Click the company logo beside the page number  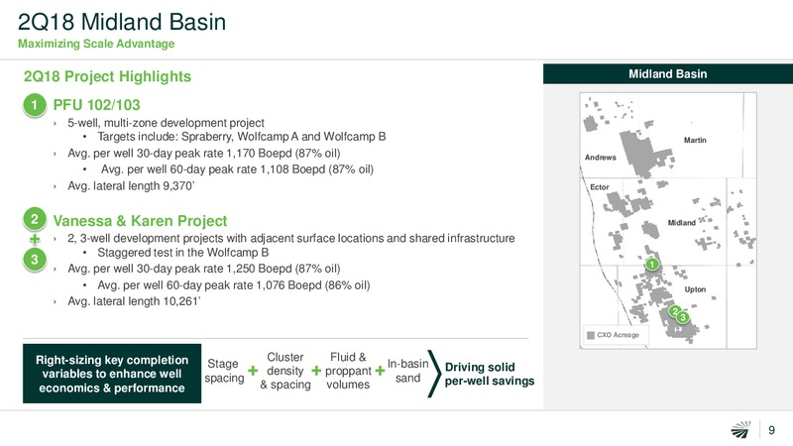(x=740, y=430)
